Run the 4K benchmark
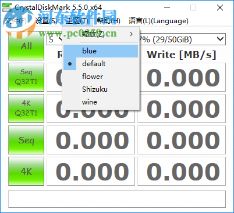Viewport: 234px width, 213px height. click(26, 171)
